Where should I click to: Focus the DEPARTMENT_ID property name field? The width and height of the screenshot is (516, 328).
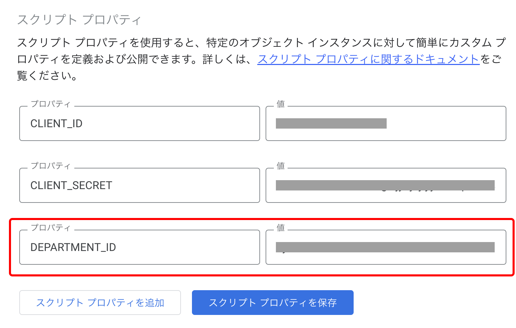tap(139, 248)
